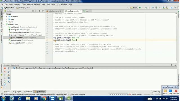
Task: Click Expand All icon in Messages panel
Action: [8, 68]
